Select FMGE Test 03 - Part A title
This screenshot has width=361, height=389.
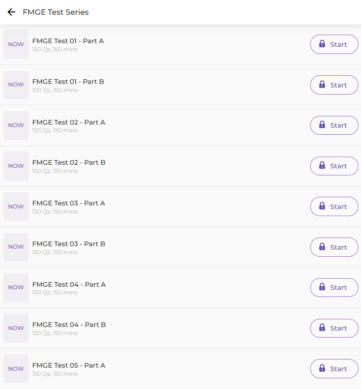click(69, 203)
